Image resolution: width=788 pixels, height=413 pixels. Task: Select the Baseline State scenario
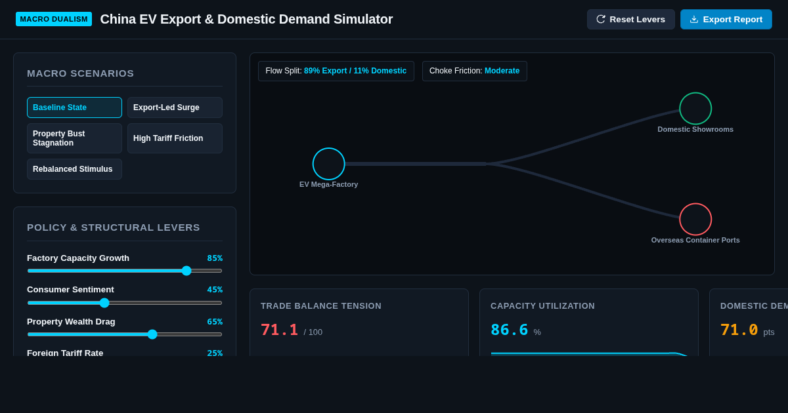point(74,108)
